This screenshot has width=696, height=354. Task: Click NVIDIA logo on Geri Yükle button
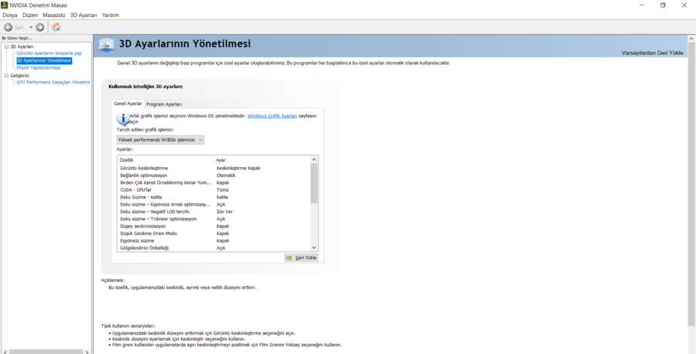tap(289, 257)
